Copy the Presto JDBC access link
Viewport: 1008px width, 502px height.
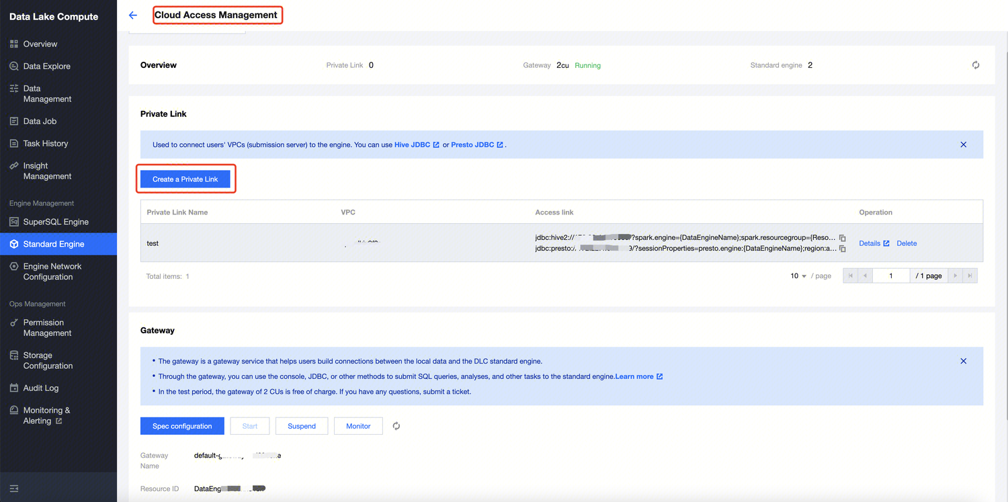(x=843, y=249)
